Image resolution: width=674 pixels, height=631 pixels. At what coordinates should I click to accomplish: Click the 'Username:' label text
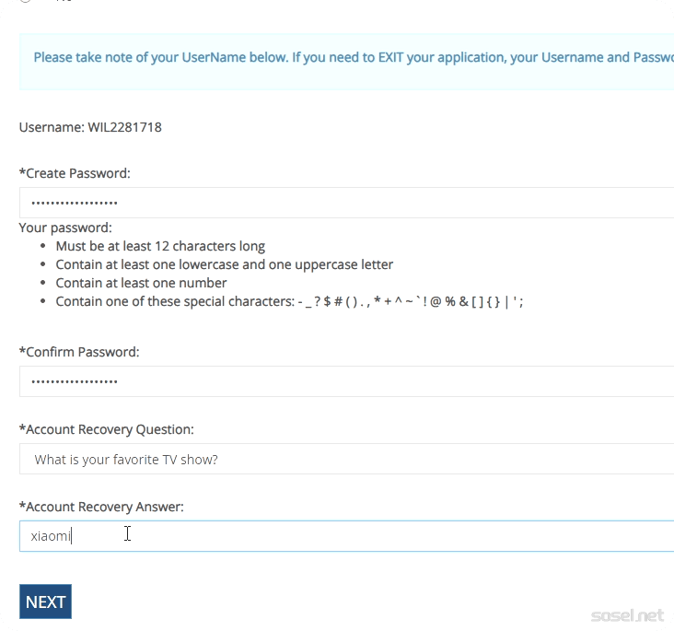point(52,127)
